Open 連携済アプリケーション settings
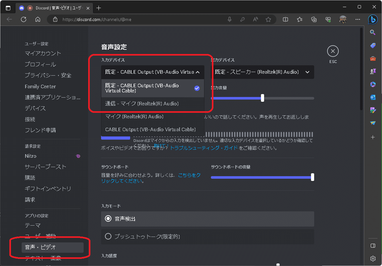Image resolution: width=382 pixels, height=266 pixels. (x=53, y=97)
